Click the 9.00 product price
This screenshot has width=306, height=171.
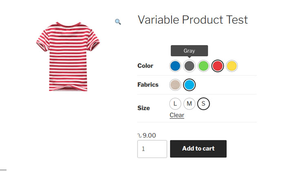point(147,136)
